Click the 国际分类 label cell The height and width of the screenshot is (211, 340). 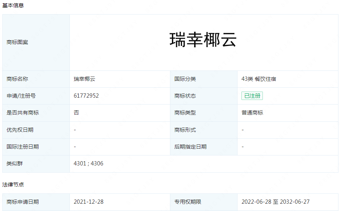[204, 79]
